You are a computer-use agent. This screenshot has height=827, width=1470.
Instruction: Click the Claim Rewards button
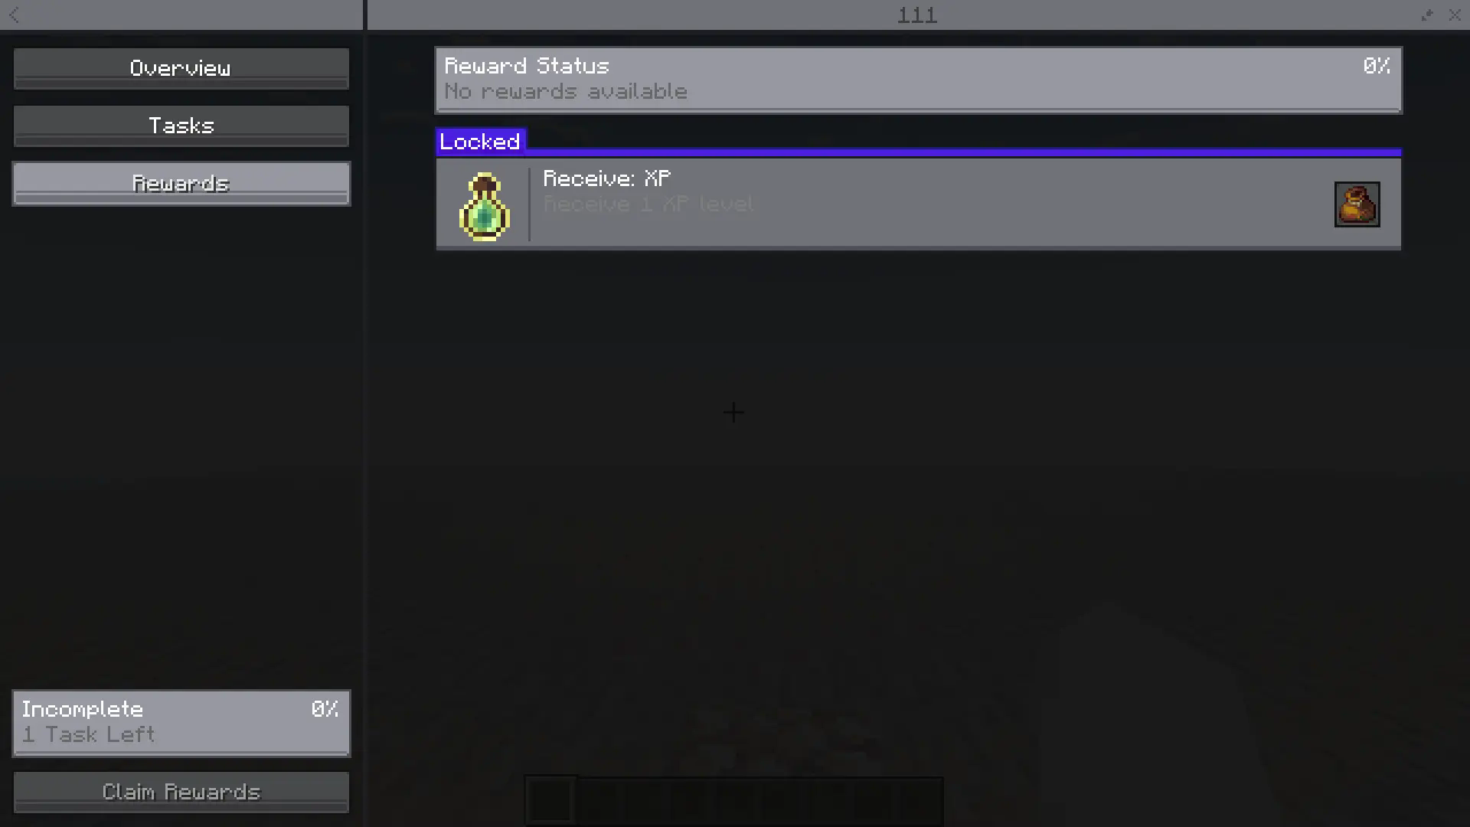[x=181, y=792]
